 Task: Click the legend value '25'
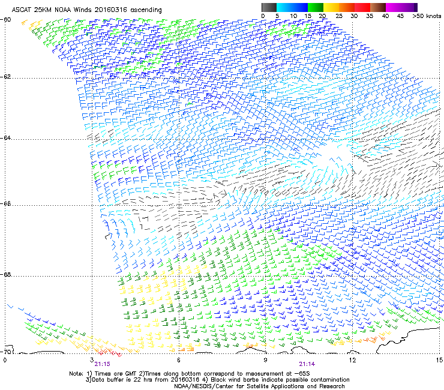(x=339, y=16)
